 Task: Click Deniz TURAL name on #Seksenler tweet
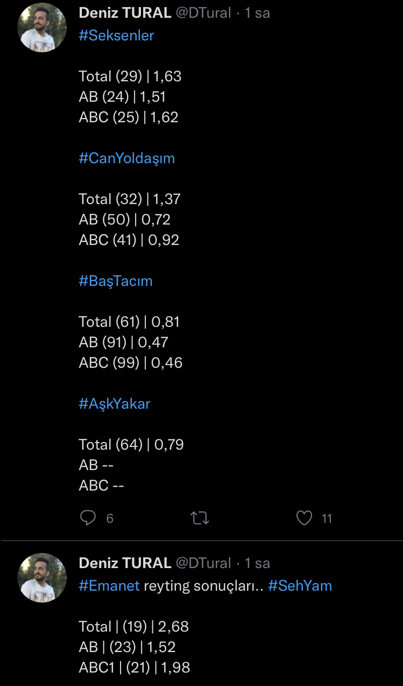point(125,13)
